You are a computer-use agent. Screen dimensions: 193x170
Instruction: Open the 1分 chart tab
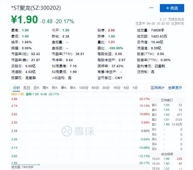[135, 88]
